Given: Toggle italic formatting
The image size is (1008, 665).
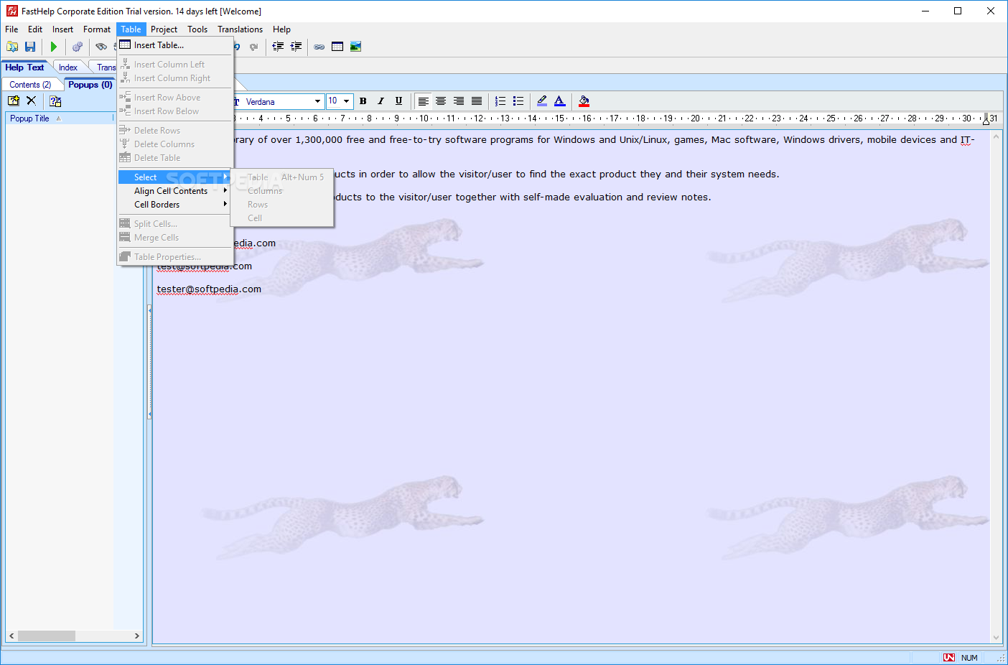Looking at the screenshot, I should (x=381, y=101).
